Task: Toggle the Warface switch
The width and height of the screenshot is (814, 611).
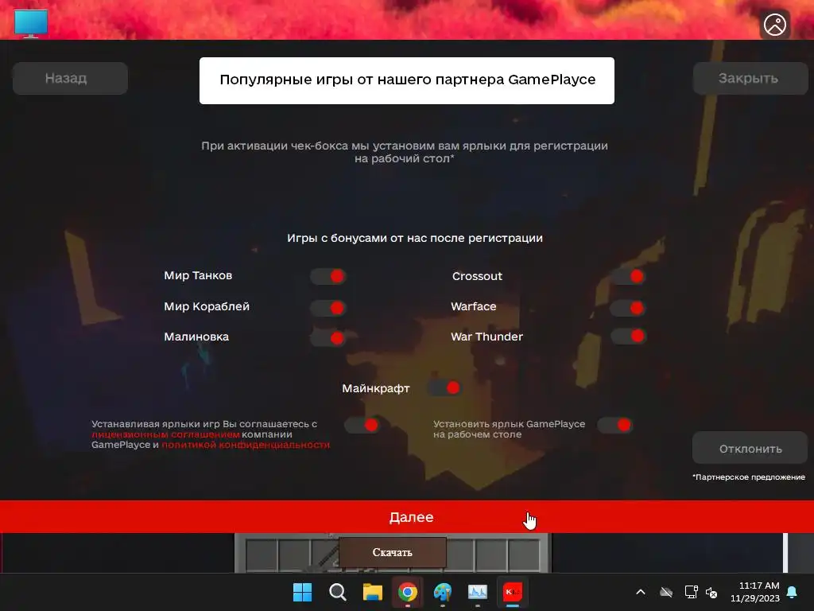Action: 628,308
